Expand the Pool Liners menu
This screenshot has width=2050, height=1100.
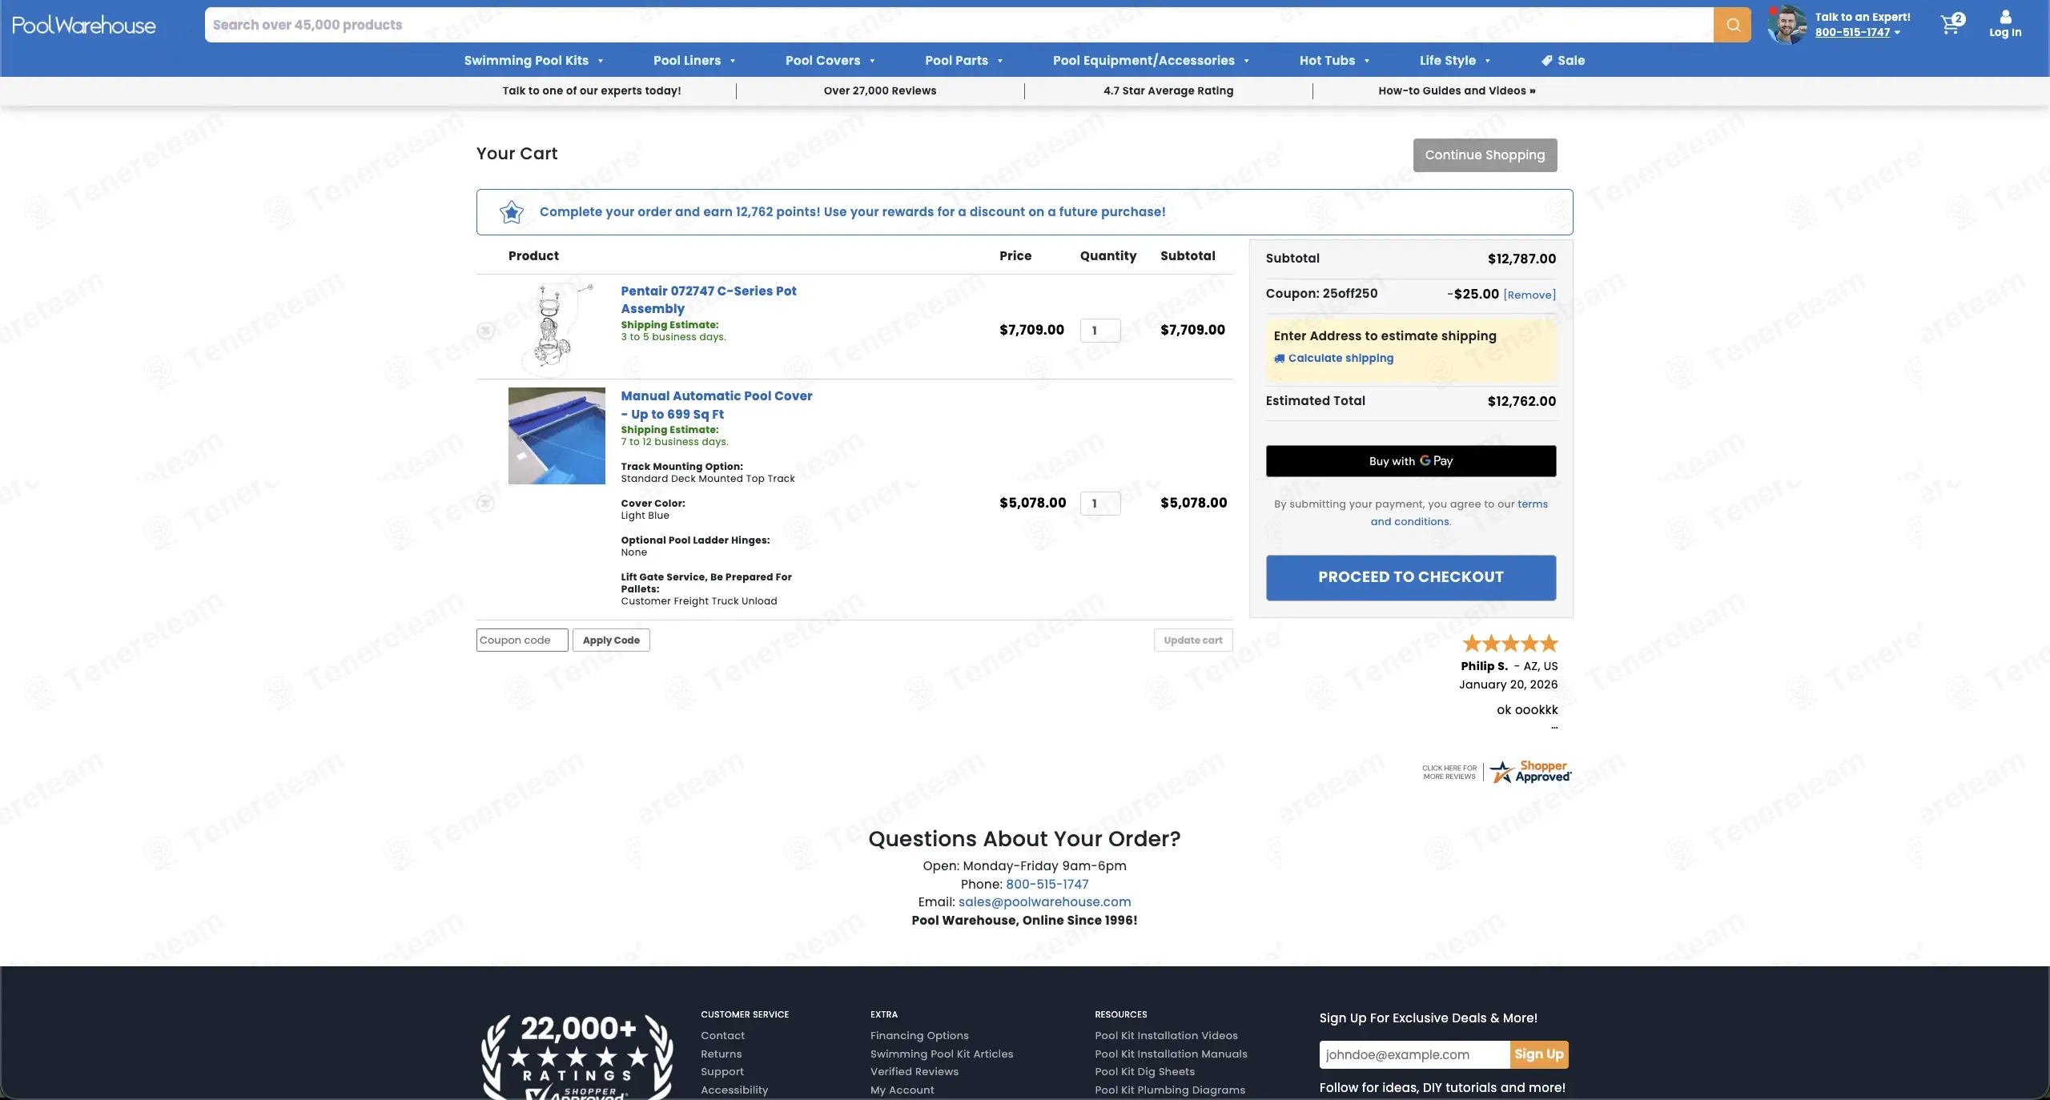[693, 61]
